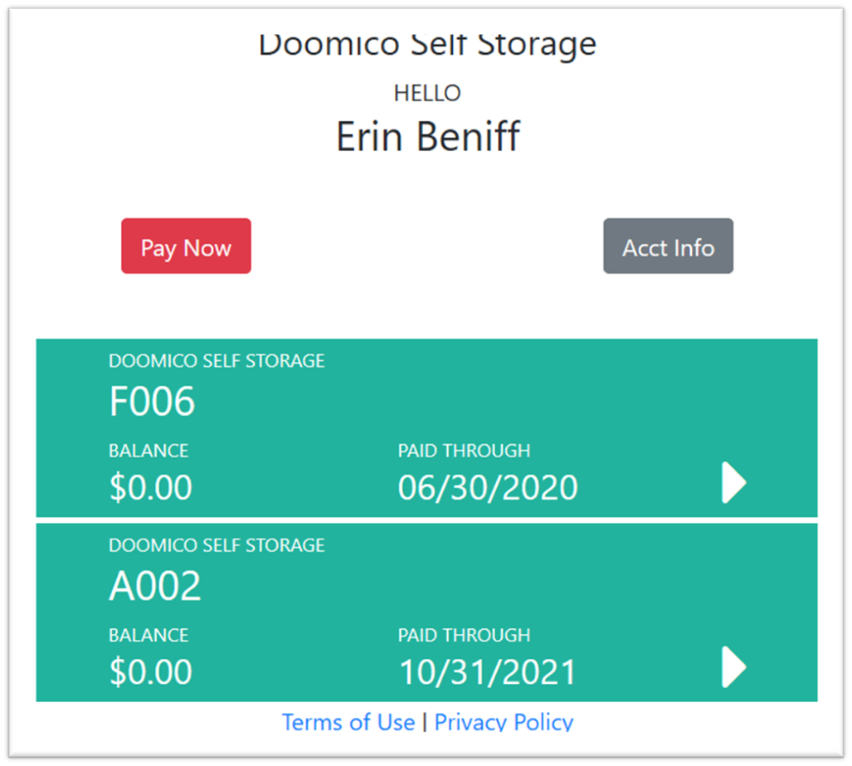The height and width of the screenshot is (766, 852).
Task: Expand unit F006 details arrow
Action: [733, 484]
